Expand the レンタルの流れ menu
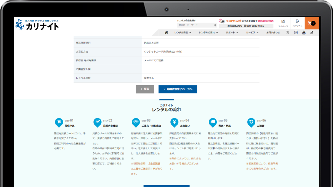The width and height of the screenshot is (333, 187). click(208, 33)
